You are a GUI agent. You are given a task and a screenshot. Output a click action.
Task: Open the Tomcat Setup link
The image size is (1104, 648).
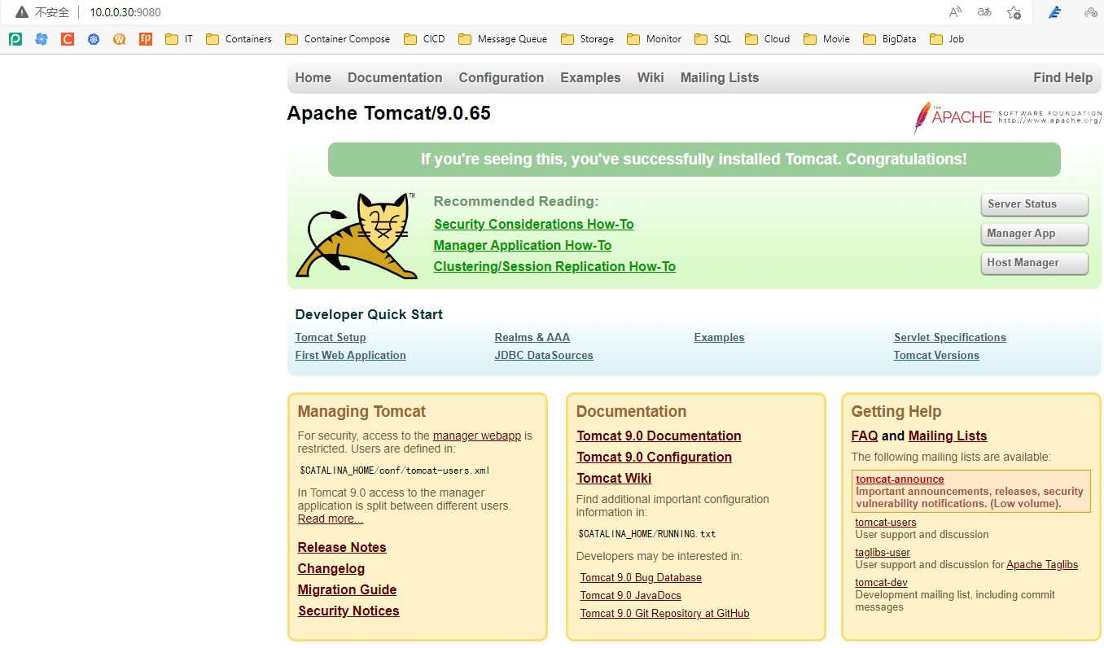[331, 337]
